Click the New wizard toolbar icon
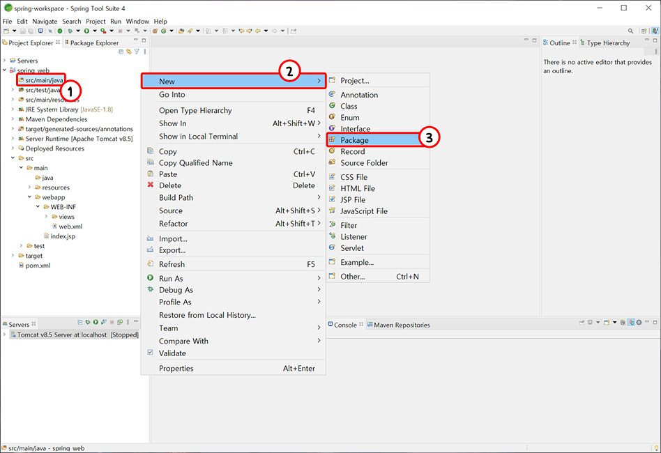The width and height of the screenshot is (661, 453). (6, 31)
